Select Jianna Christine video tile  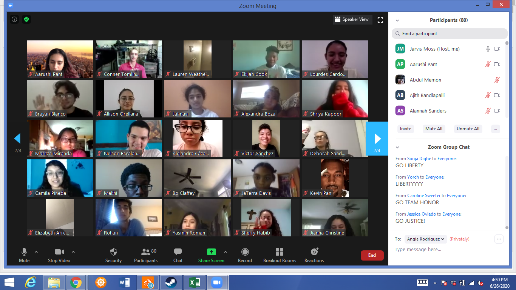pyautogui.click(x=335, y=217)
